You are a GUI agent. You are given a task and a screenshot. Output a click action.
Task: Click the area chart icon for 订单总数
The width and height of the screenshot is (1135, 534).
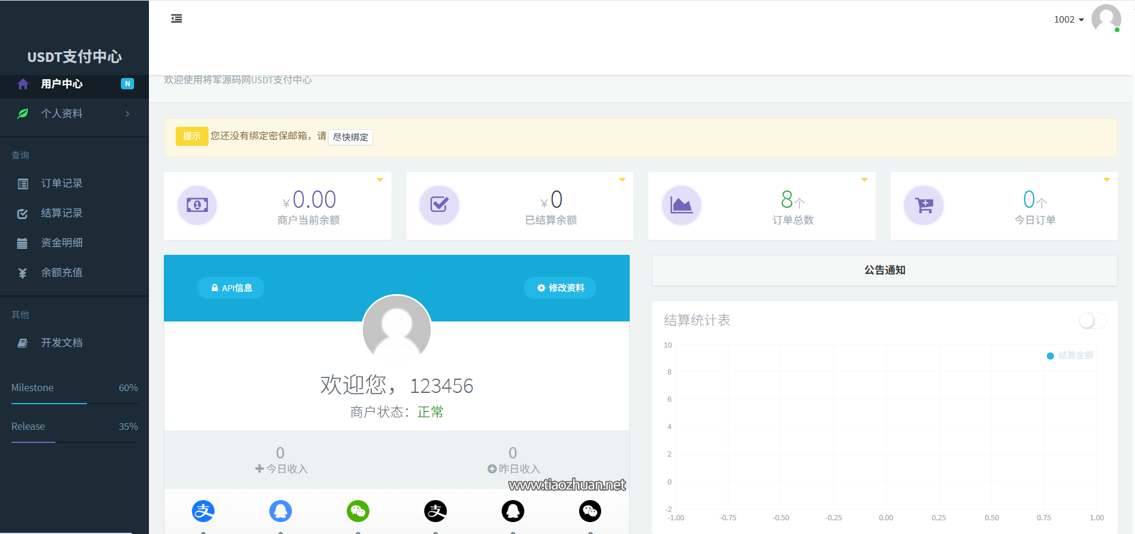tap(681, 205)
